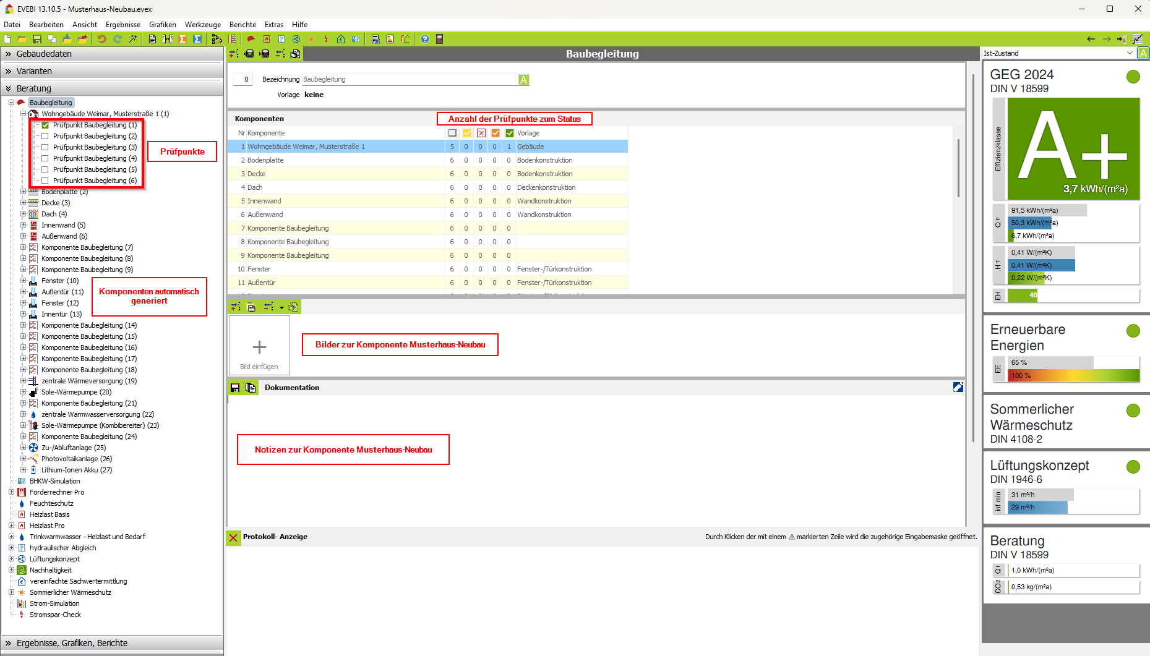Click the red helmet Baubegleitung toolbar icon

pos(251,39)
